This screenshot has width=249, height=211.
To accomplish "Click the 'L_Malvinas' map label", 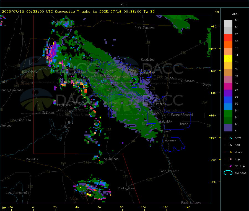I will click(x=109, y=103).
